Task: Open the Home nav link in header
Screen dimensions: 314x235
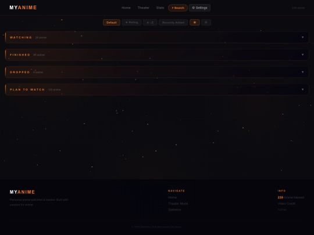Action: click(126, 8)
